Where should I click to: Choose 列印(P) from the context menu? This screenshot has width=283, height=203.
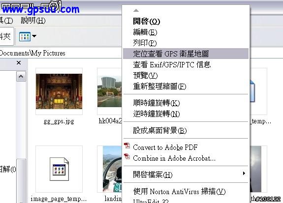(x=186, y=43)
